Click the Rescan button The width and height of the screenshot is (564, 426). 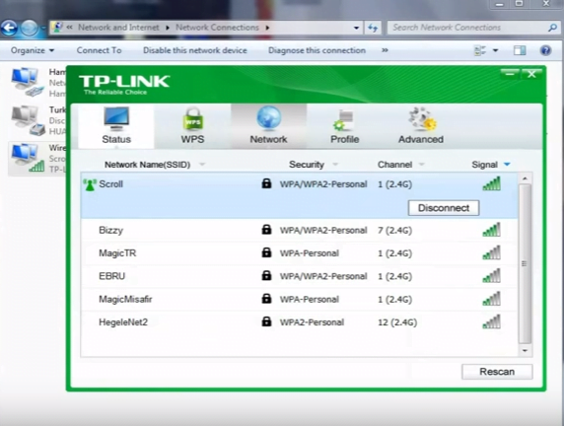pyautogui.click(x=497, y=372)
